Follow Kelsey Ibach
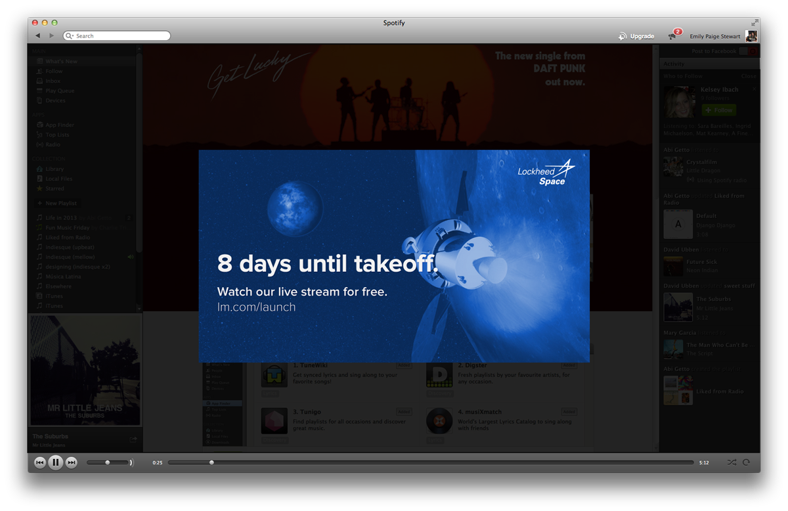The image size is (788, 511). coord(718,110)
